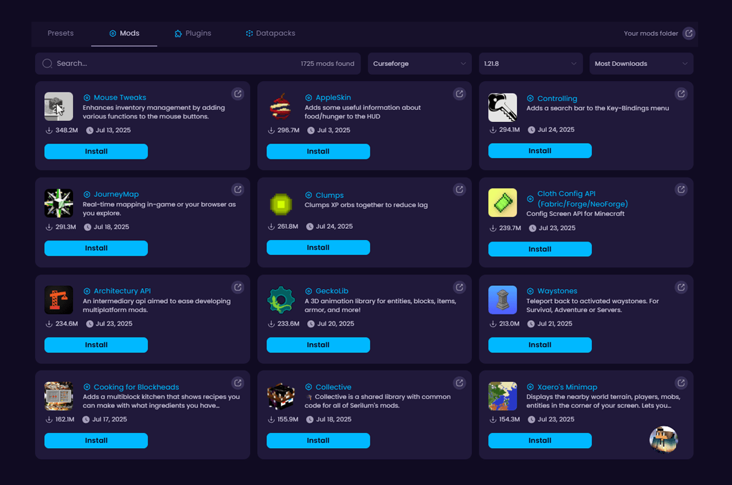Open the Cloth Config API title link

click(x=583, y=199)
